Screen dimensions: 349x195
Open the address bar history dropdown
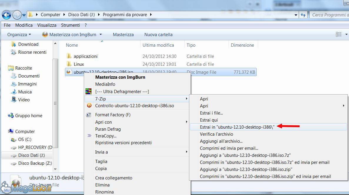(296, 15)
